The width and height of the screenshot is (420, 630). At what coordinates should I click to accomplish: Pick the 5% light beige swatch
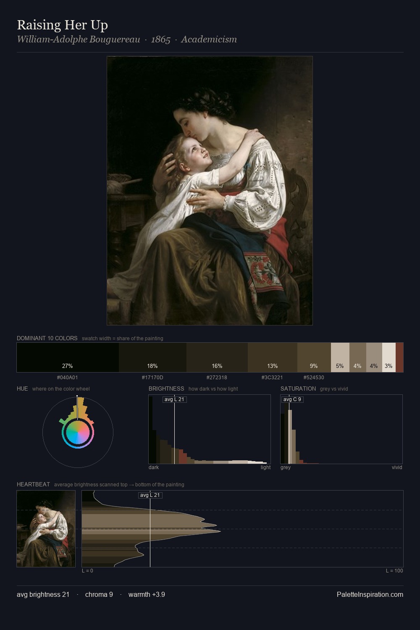(x=340, y=357)
